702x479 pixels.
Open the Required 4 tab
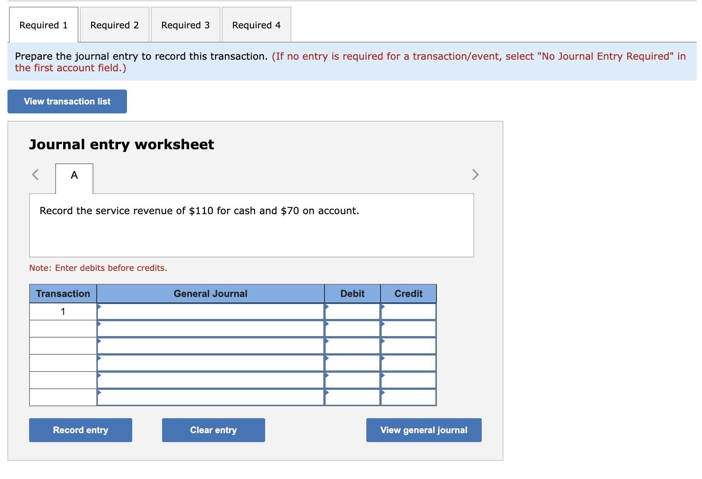click(x=257, y=25)
